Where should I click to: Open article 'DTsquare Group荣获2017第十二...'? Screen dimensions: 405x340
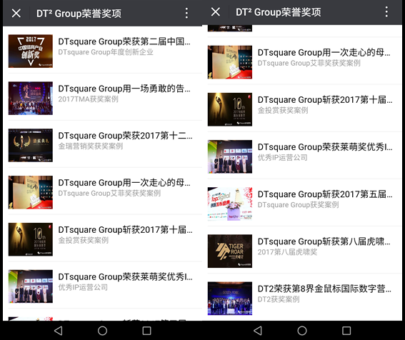(x=125, y=136)
